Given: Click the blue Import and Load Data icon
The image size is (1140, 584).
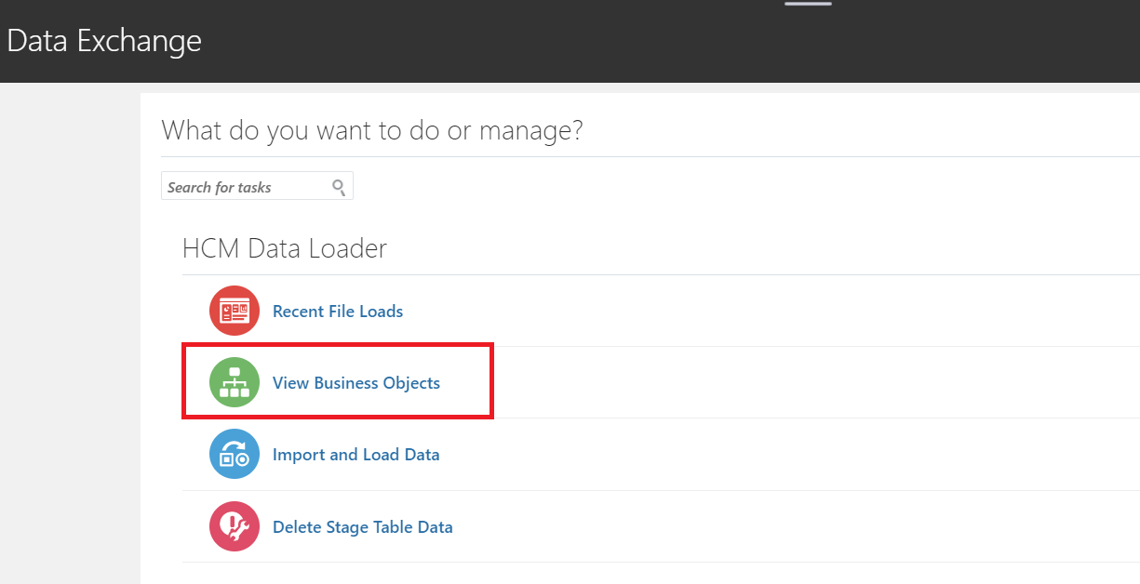Looking at the screenshot, I should (x=235, y=454).
